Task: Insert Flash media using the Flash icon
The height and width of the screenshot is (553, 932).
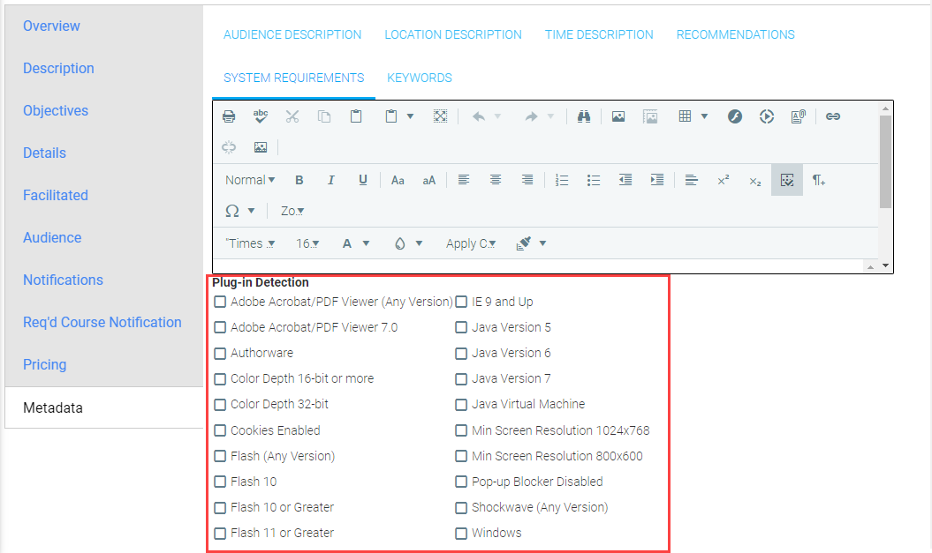Action: click(735, 116)
